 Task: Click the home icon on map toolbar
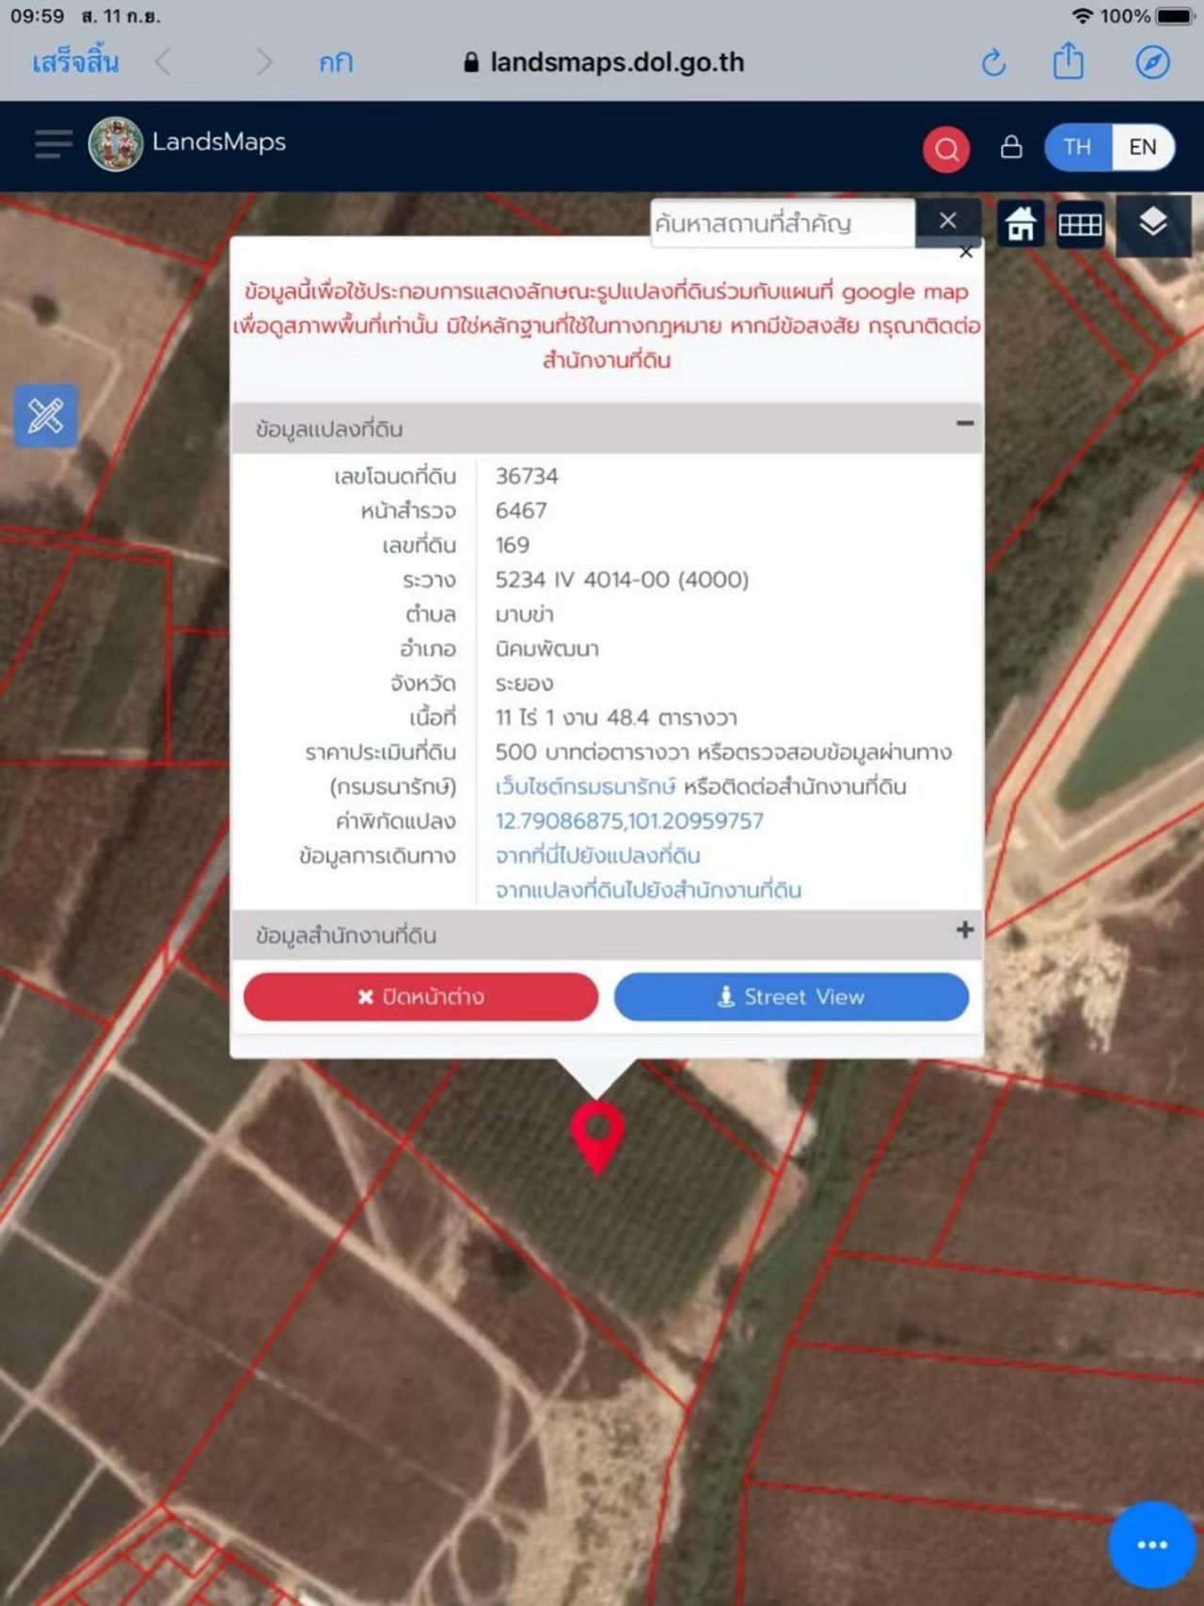pyautogui.click(x=1021, y=225)
